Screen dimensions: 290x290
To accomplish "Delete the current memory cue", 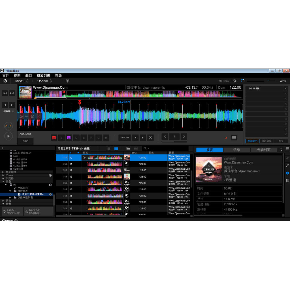I will [150, 138].
